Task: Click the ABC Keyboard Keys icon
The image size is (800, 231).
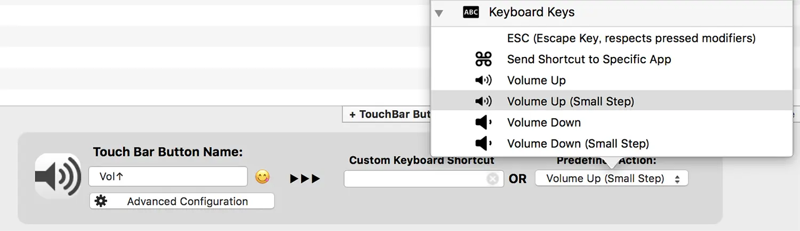Action: [x=471, y=12]
